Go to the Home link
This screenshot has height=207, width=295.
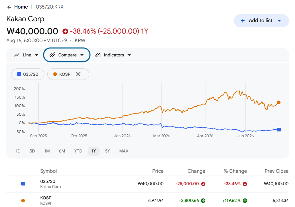[x=21, y=7]
